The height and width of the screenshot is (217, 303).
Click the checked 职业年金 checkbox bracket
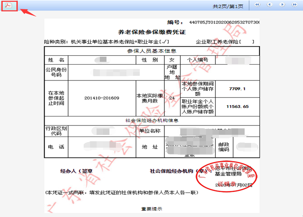[164, 42]
